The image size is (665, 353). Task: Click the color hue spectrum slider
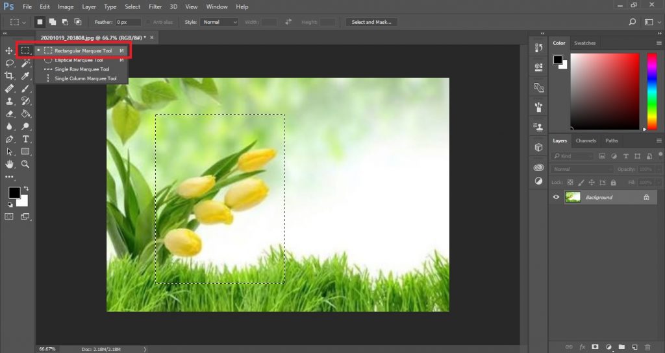[x=652, y=91]
